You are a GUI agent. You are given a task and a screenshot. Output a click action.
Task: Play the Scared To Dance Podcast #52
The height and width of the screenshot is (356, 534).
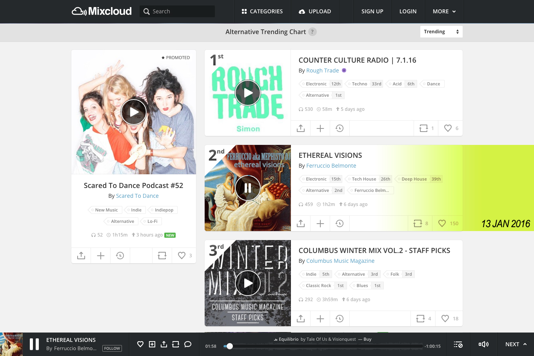point(134,112)
